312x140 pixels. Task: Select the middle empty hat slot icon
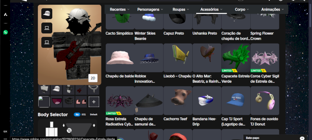click(x=47, y=28)
